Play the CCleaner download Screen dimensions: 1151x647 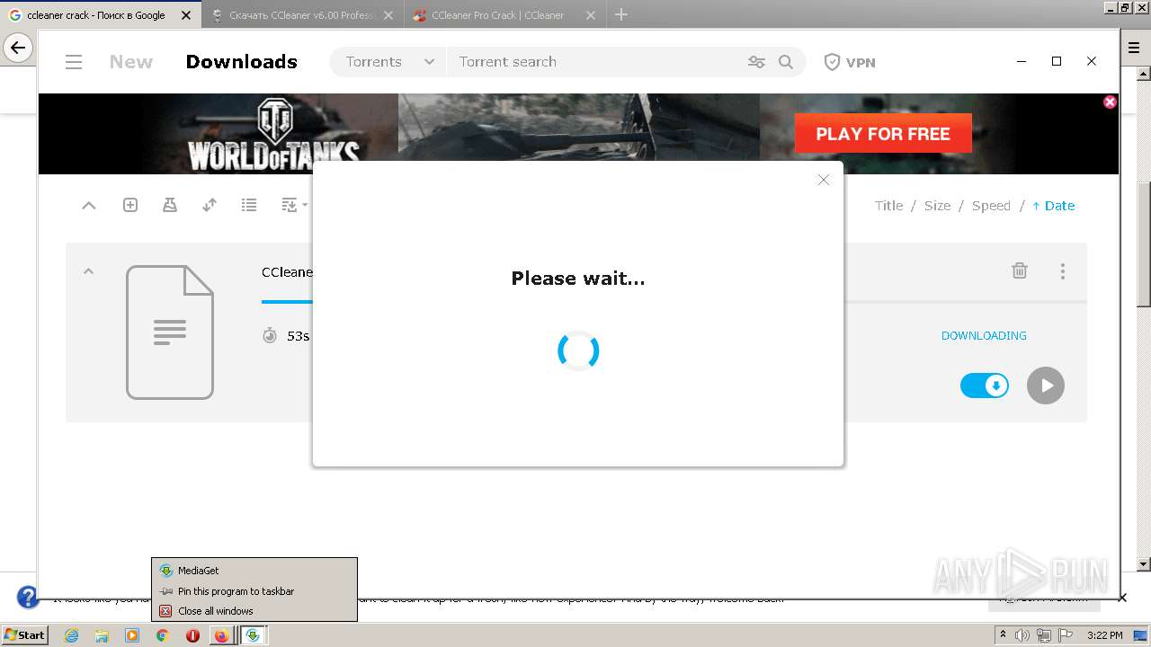coord(1046,386)
